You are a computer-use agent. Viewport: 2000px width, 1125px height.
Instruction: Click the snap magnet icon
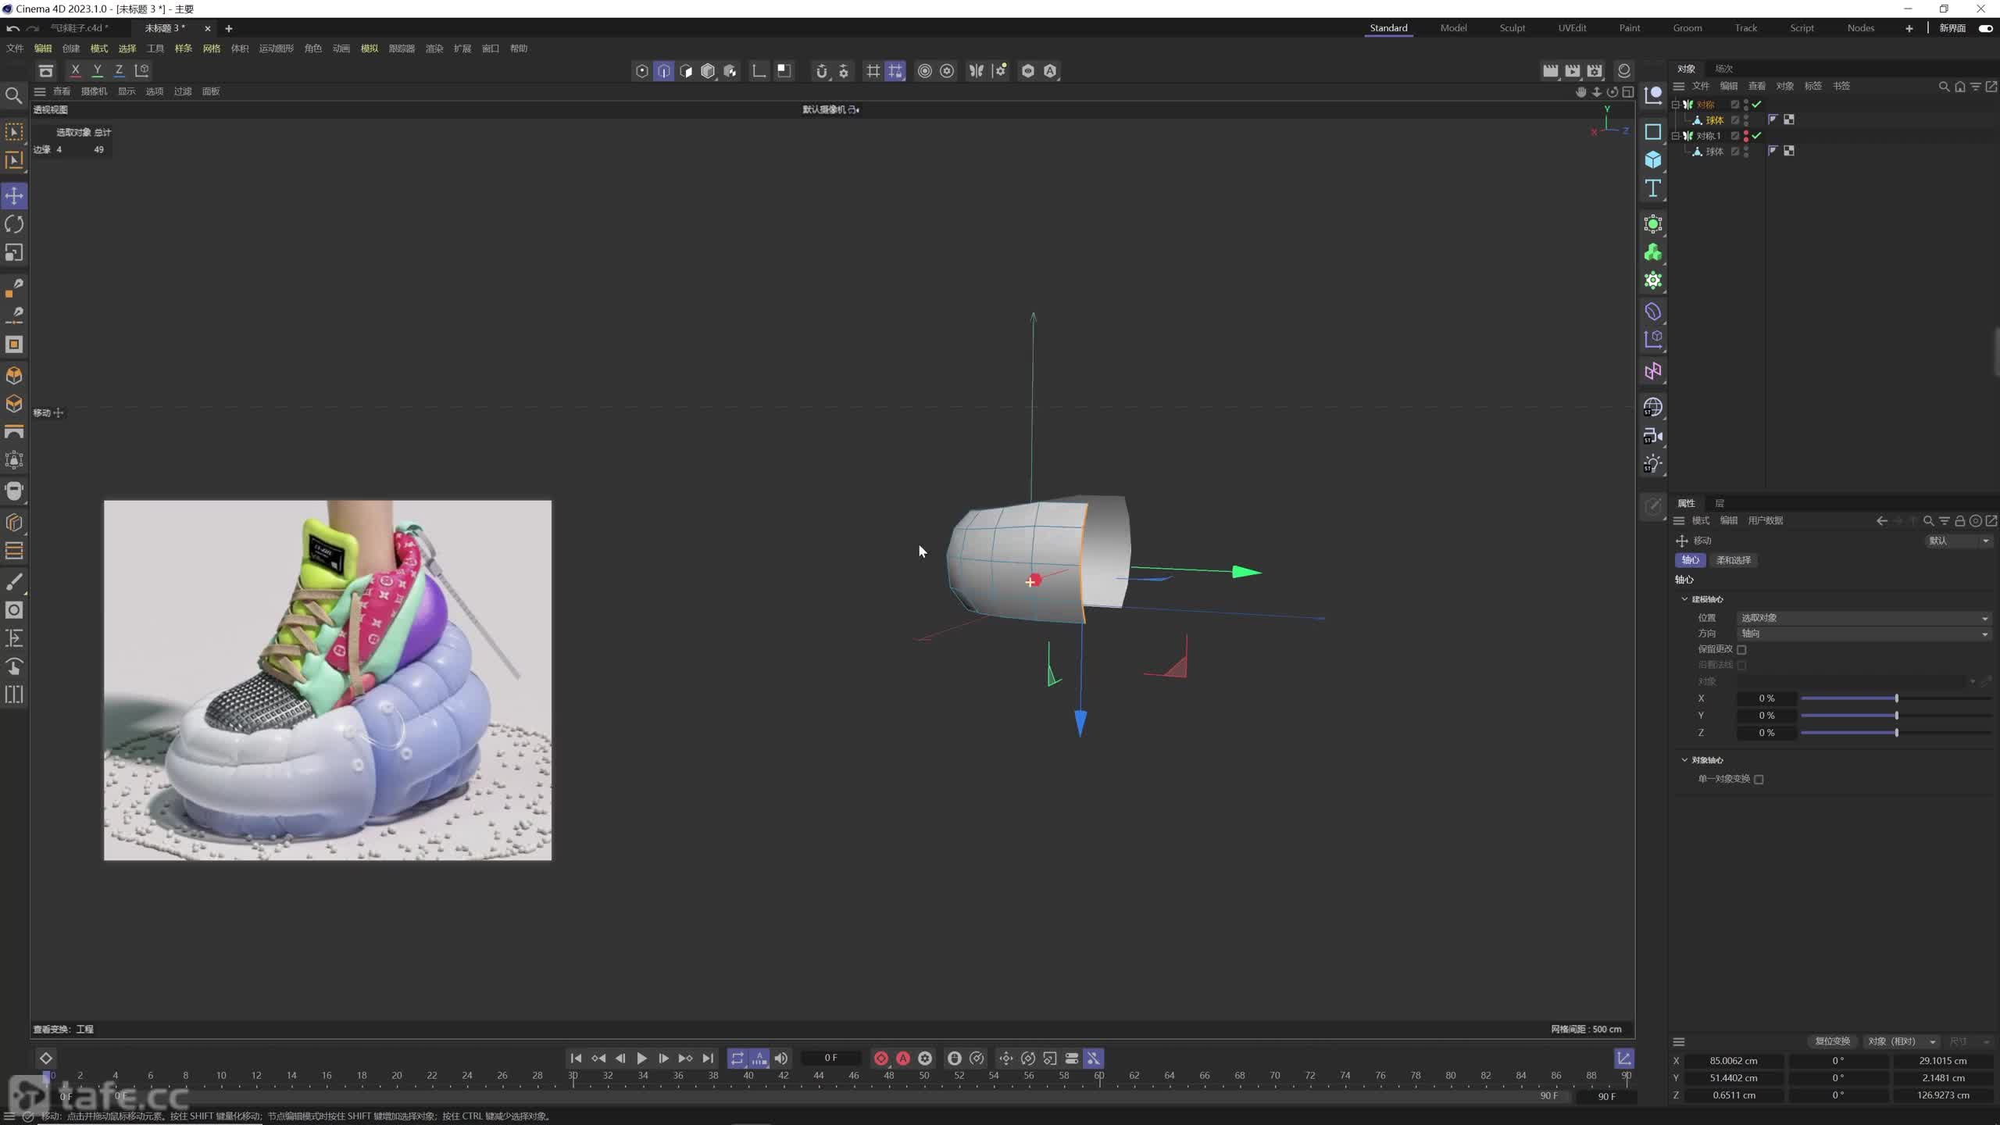821,71
